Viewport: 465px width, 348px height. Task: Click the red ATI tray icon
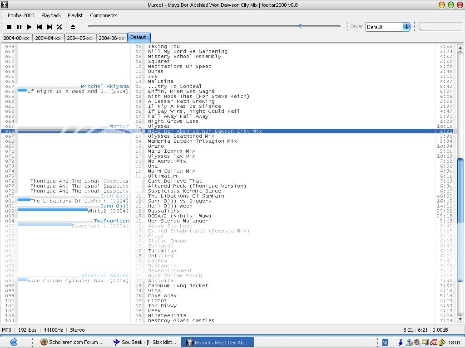click(x=433, y=343)
